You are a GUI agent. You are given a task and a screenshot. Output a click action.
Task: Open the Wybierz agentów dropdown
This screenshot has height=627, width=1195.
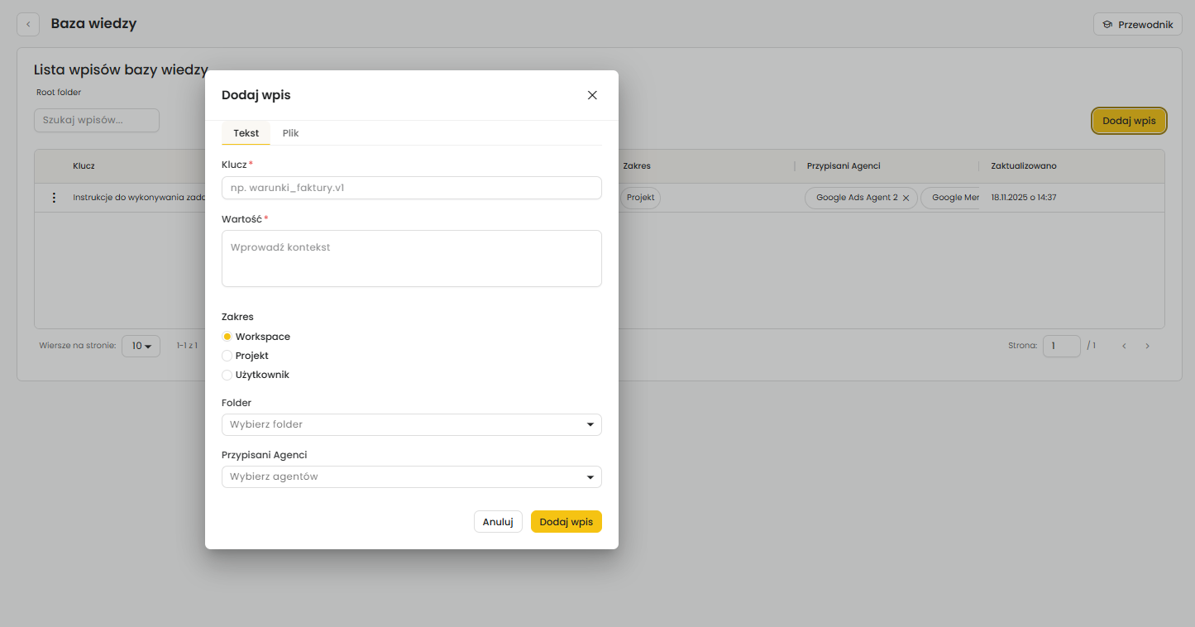click(x=411, y=476)
